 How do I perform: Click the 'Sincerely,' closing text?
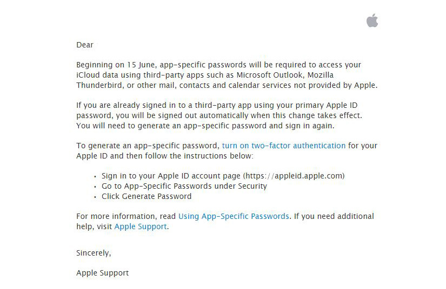(94, 253)
